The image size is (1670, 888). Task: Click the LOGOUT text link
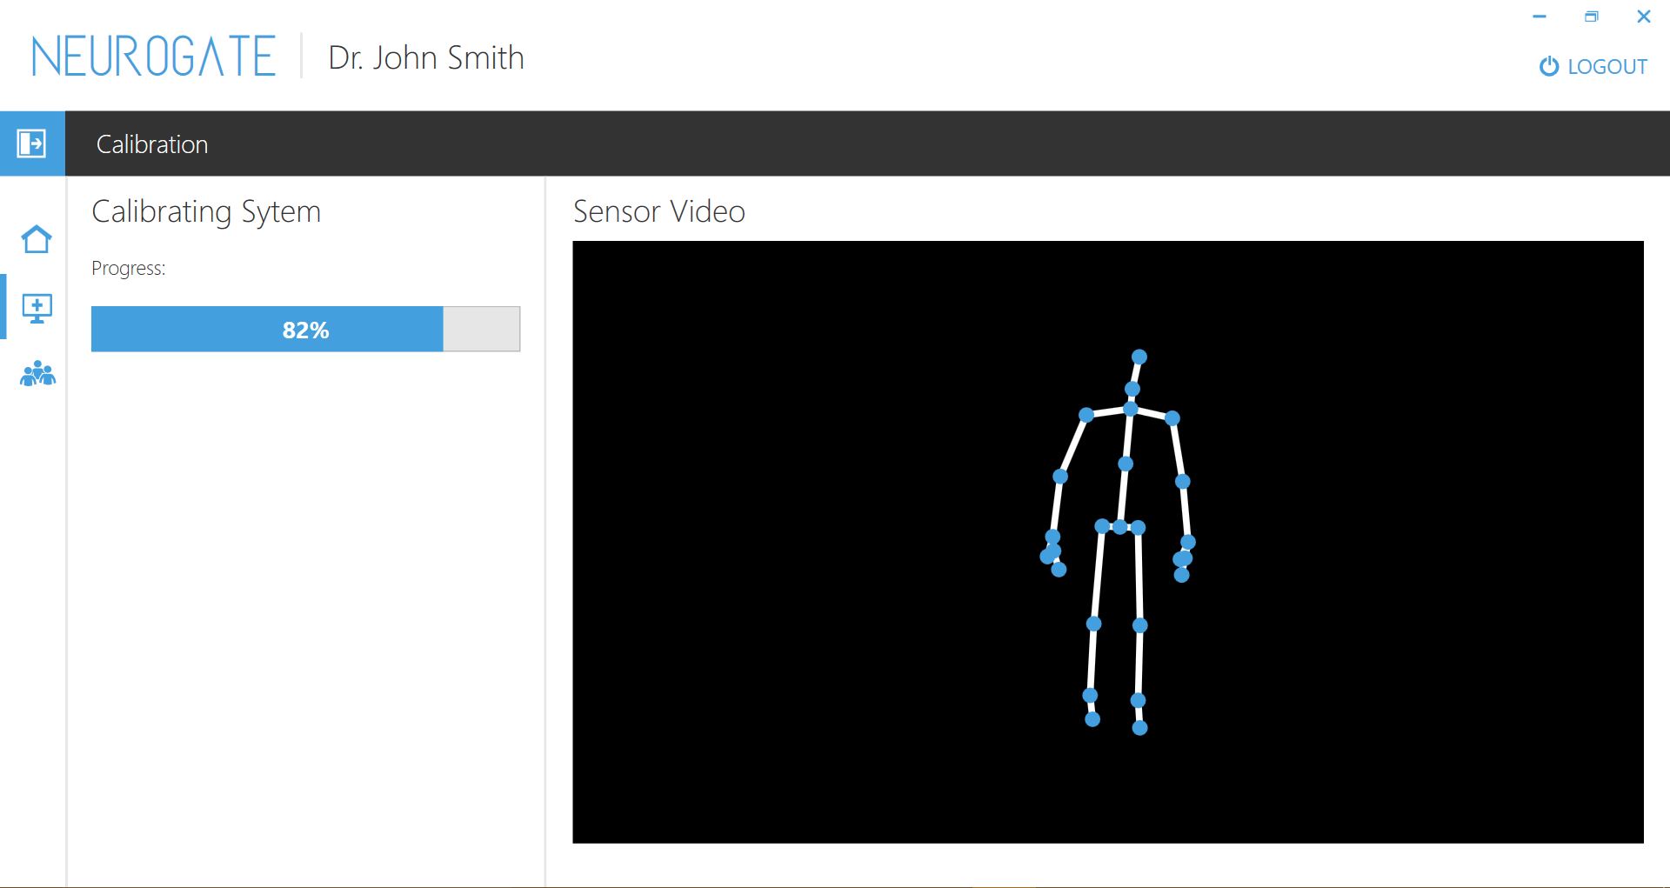[x=1607, y=67]
